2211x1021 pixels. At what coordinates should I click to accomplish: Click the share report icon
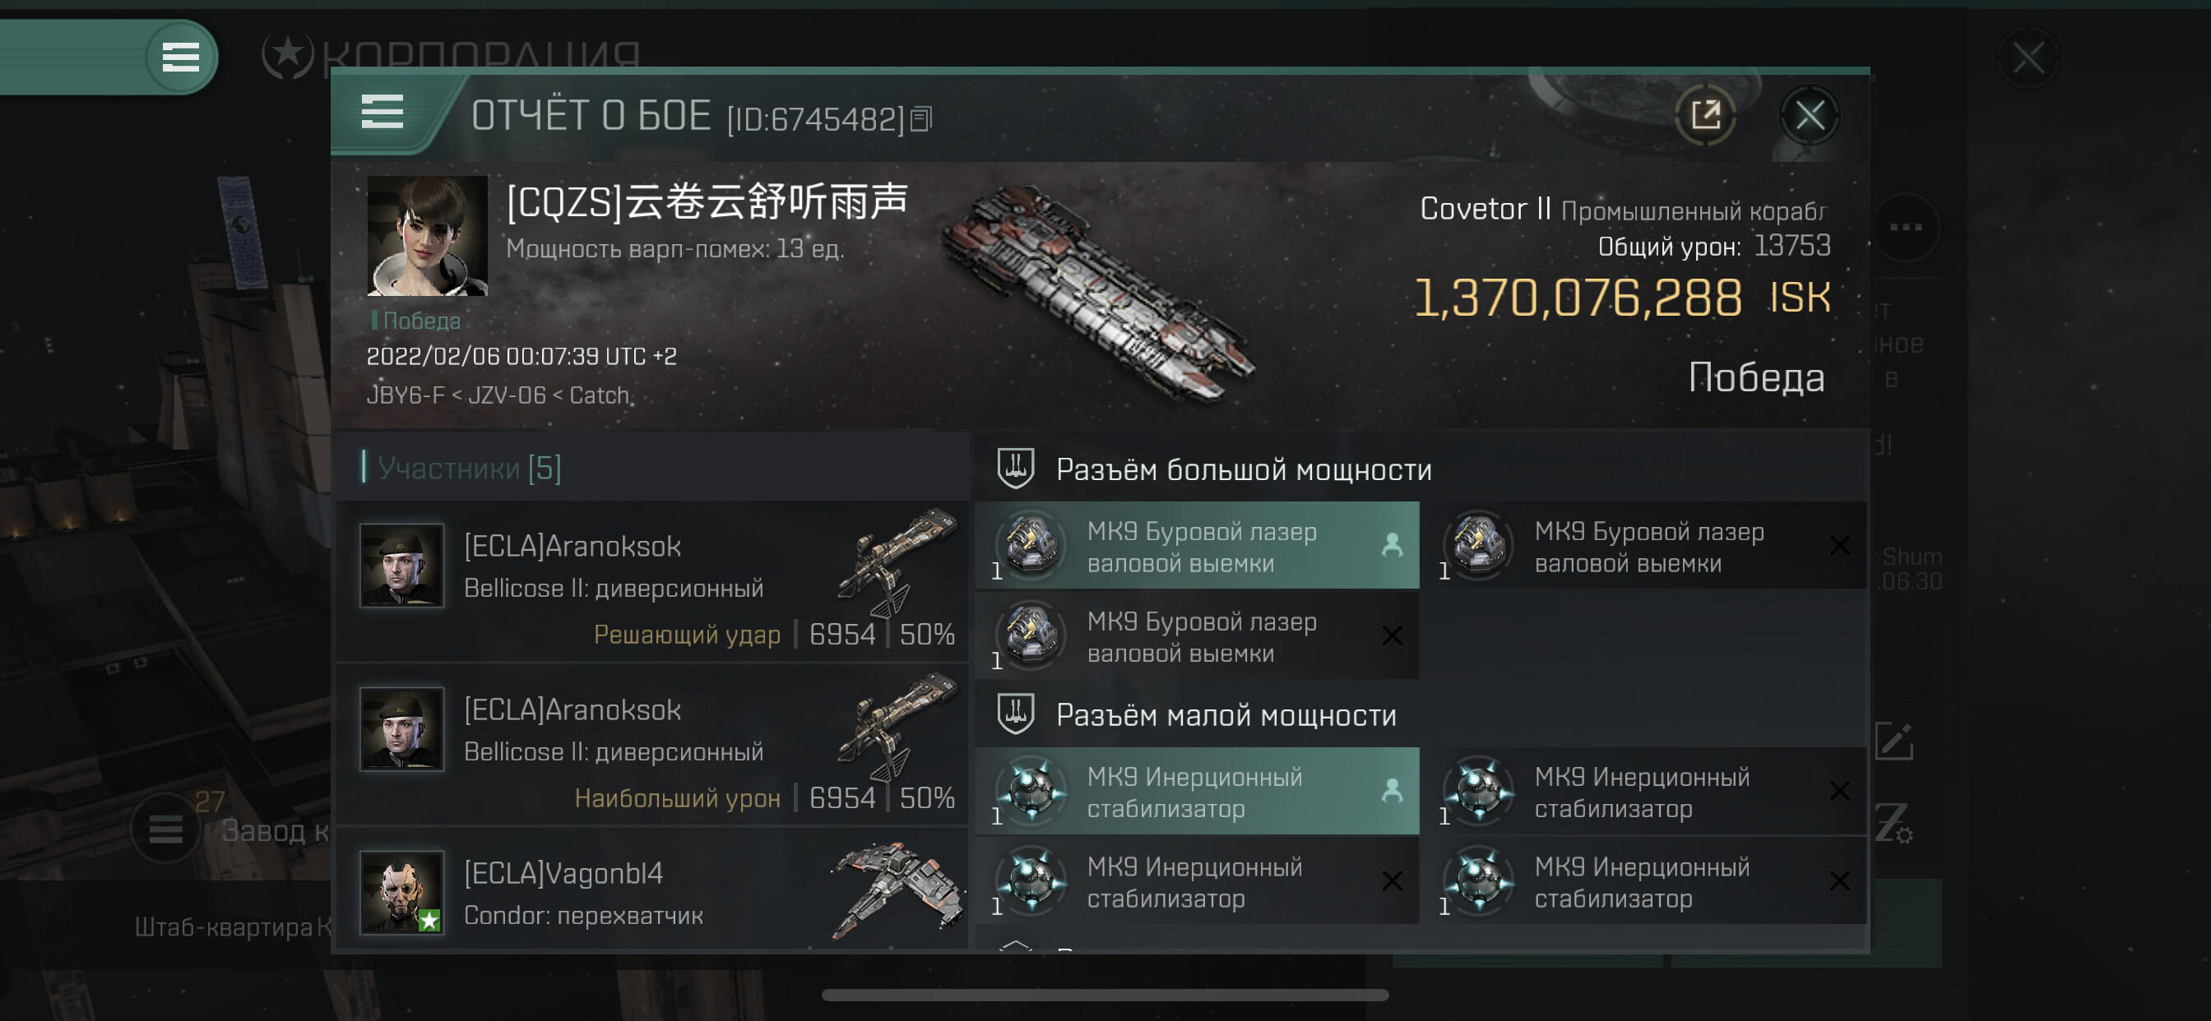pyautogui.click(x=1705, y=115)
